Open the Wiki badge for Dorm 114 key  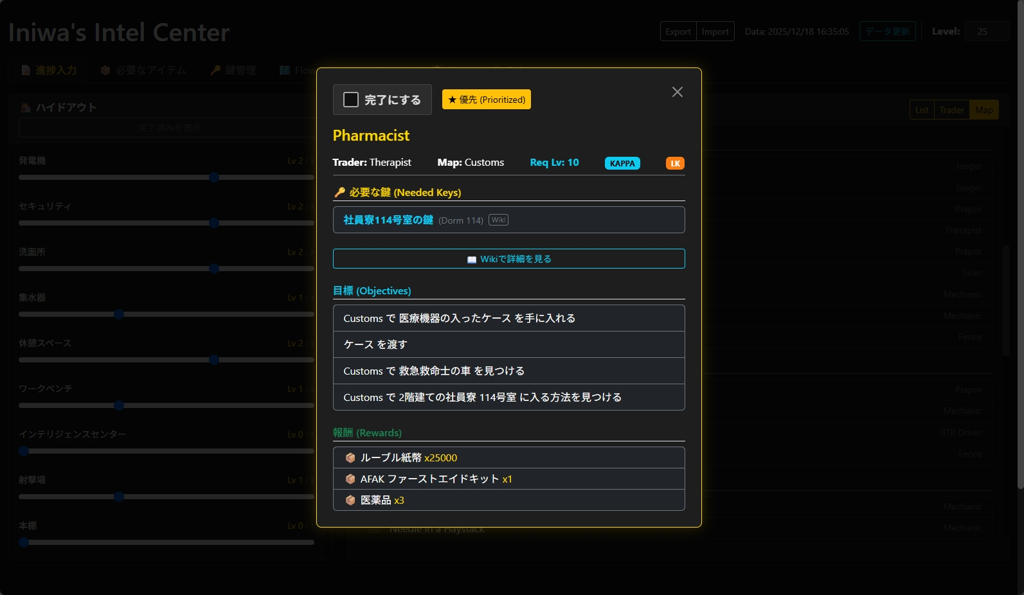click(498, 220)
